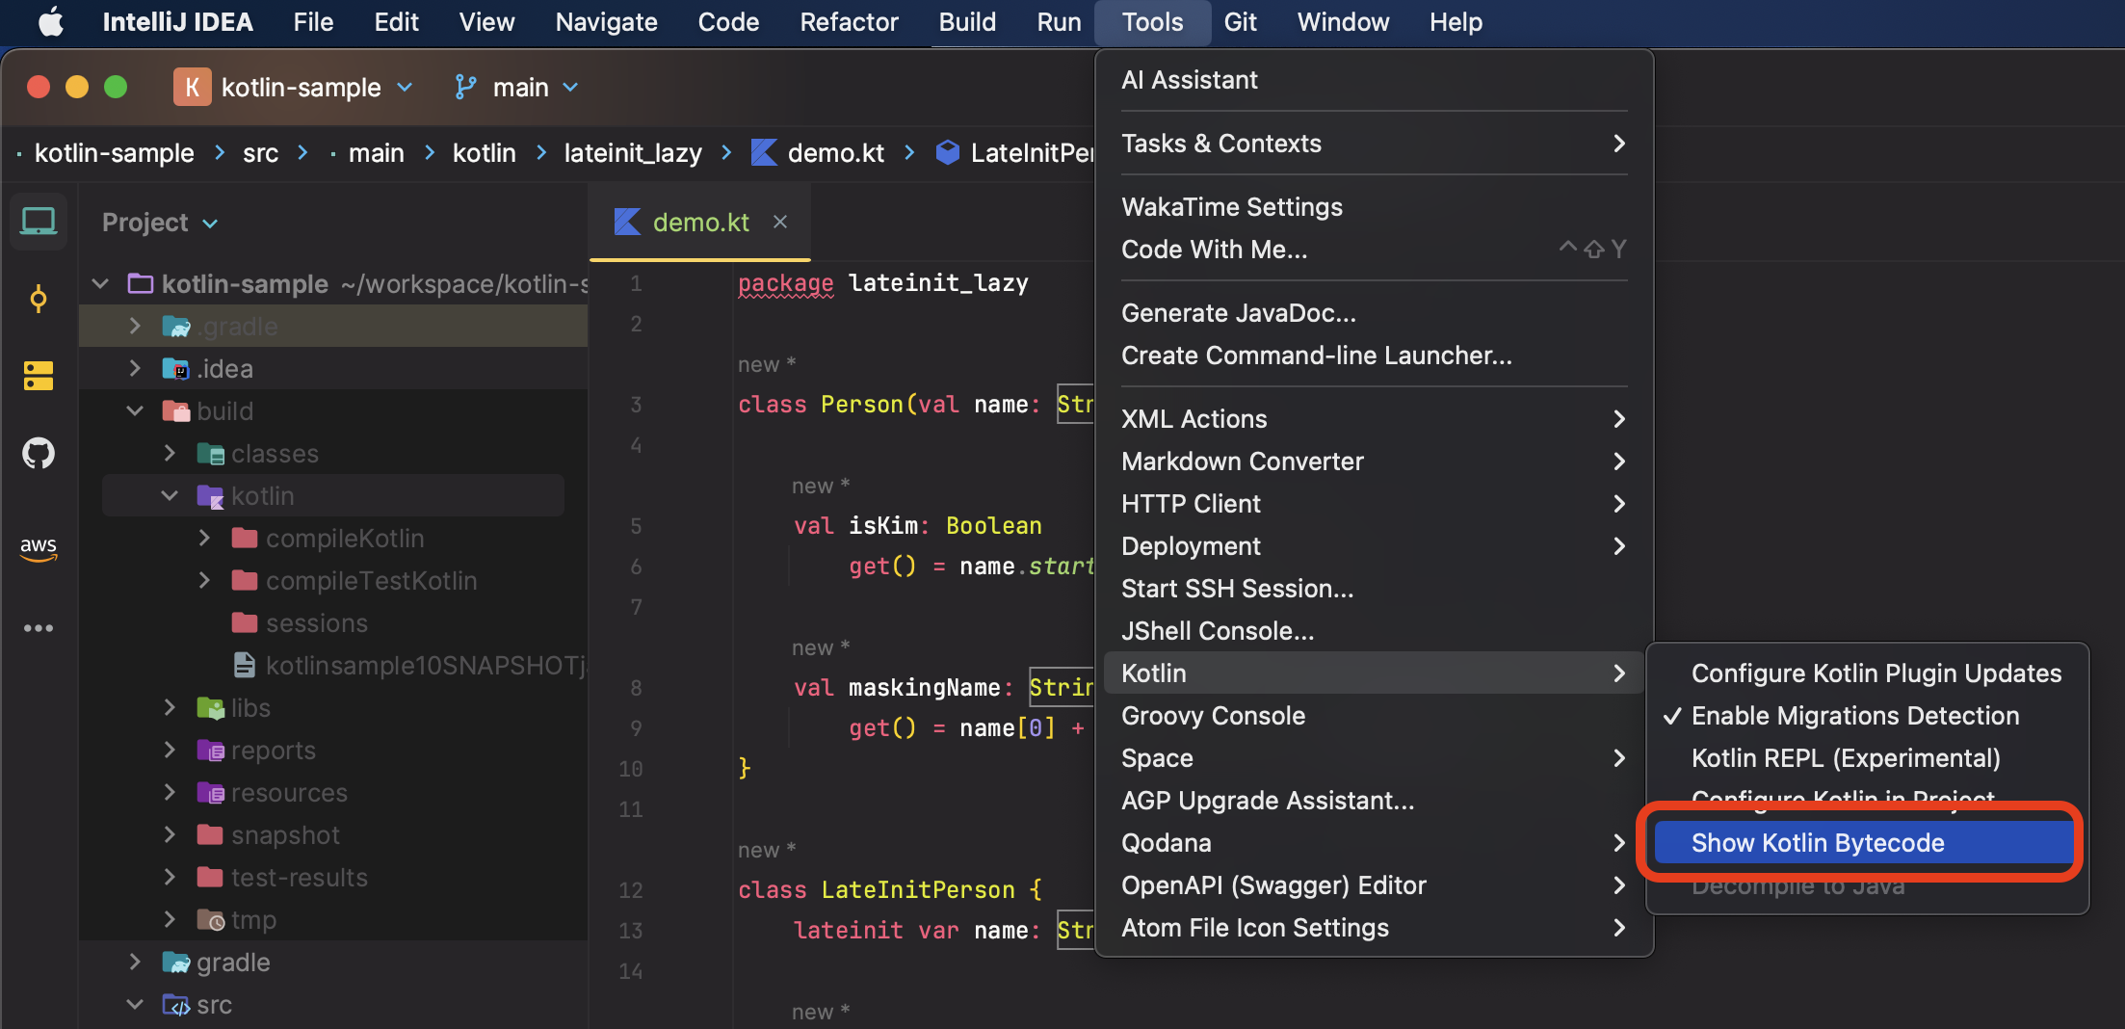Select the demo.kt editor tab
Image resolution: width=2125 pixels, height=1029 pixels.
(699, 223)
